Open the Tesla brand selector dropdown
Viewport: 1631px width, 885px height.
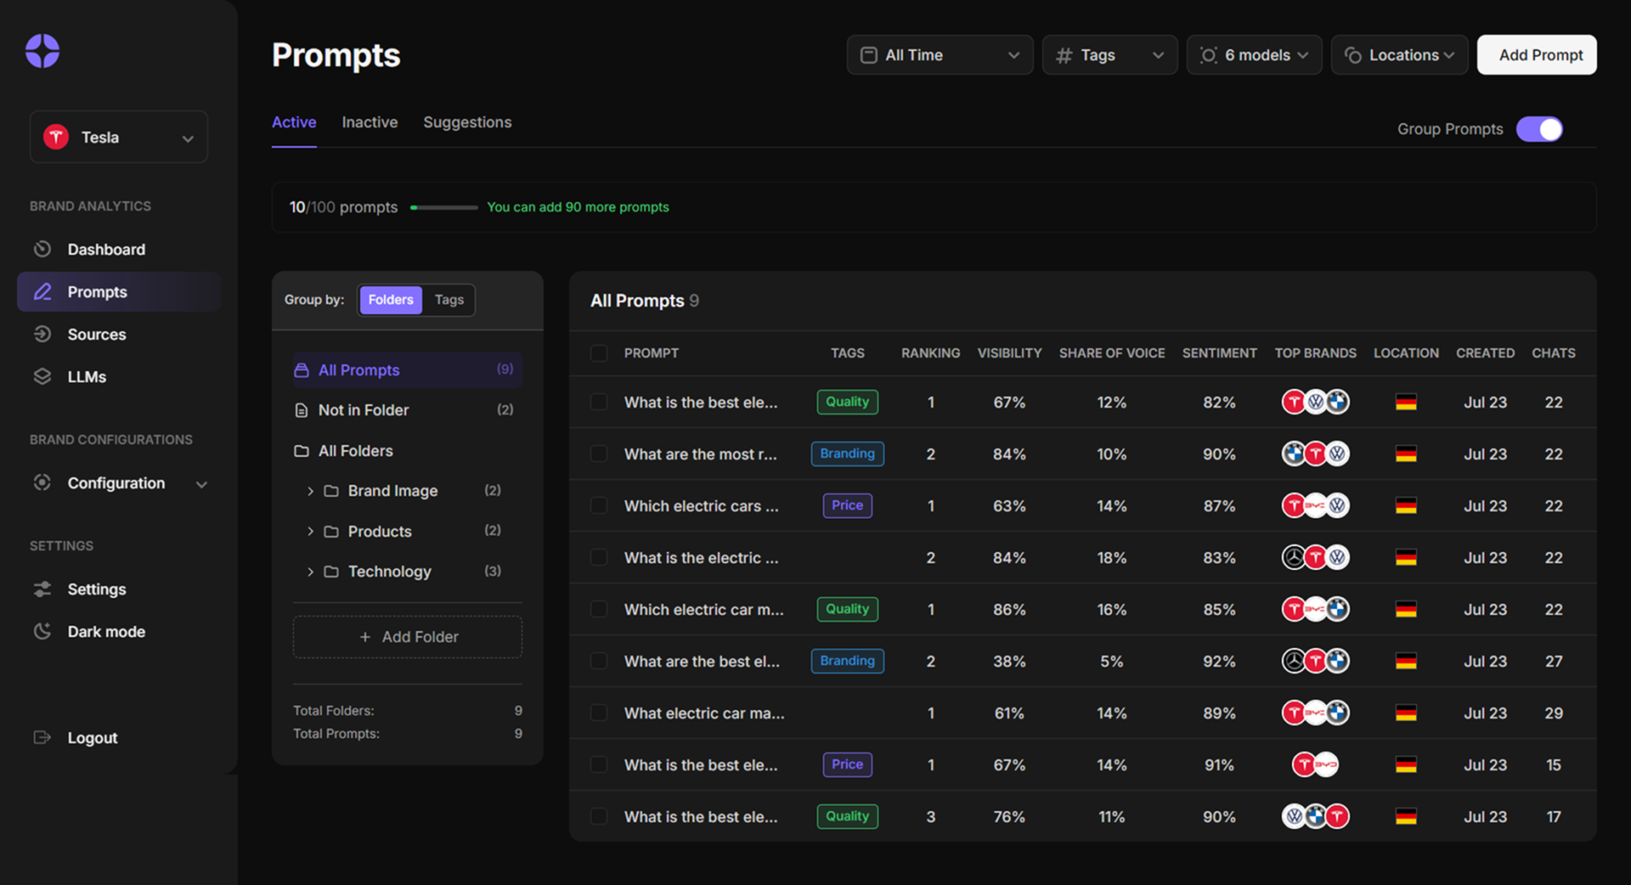(x=119, y=137)
